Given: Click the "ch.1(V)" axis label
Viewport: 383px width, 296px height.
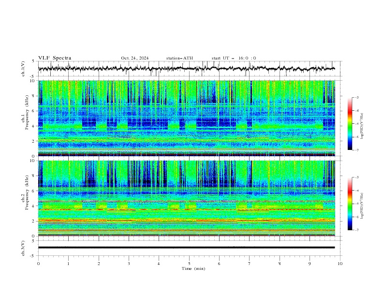Looking at the screenshot, I should 23,69.
